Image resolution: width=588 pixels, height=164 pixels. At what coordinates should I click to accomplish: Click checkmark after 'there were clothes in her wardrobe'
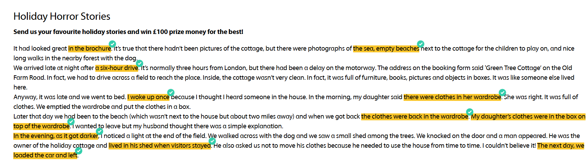point(502,92)
